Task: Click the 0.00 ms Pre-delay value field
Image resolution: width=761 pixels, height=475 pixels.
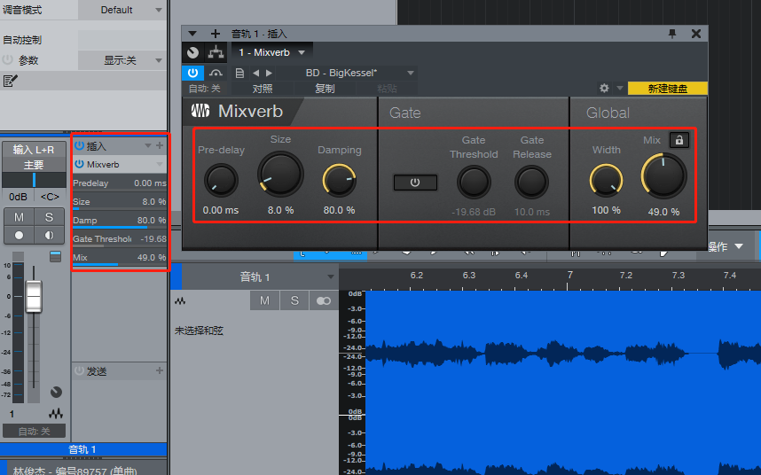Action: click(221, 210)
